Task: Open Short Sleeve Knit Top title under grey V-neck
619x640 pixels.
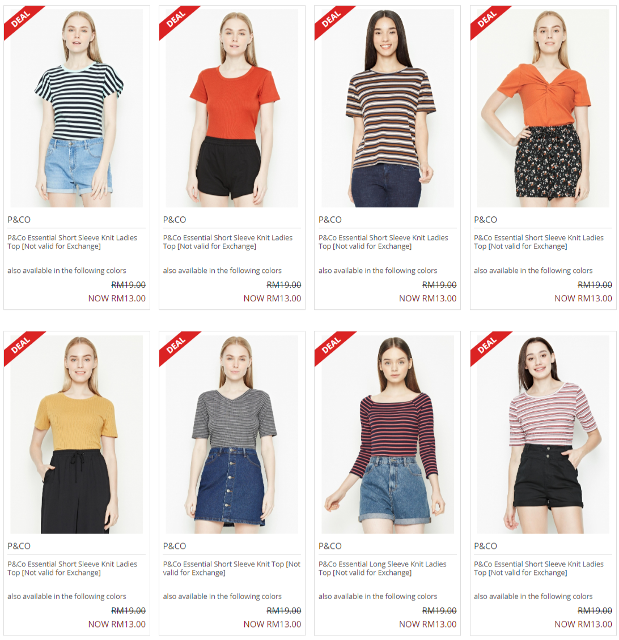Action: [232, 568]
